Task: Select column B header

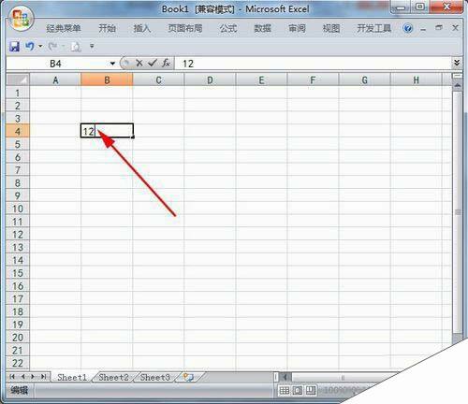Action: click(107, 79)
